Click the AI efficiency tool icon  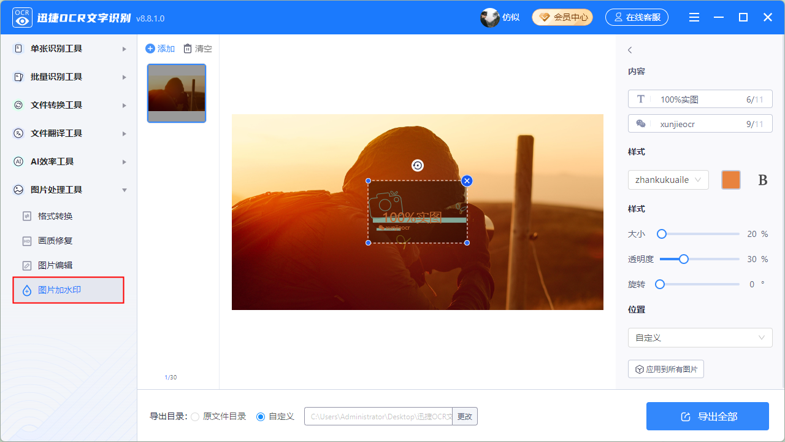(x=18, y=161)
